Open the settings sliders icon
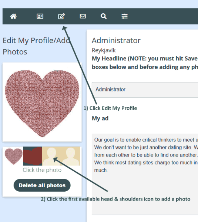198x222 pixels. [x=124, y=16]
